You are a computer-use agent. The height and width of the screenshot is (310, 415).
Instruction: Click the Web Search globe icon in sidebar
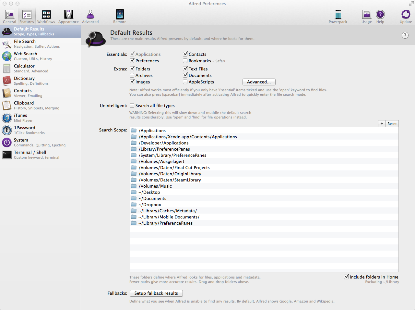[x=7, y=56]
